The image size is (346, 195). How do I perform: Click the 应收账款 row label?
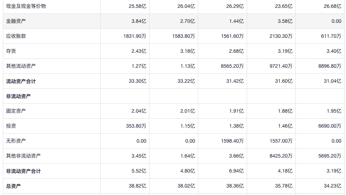pos(16,36)
